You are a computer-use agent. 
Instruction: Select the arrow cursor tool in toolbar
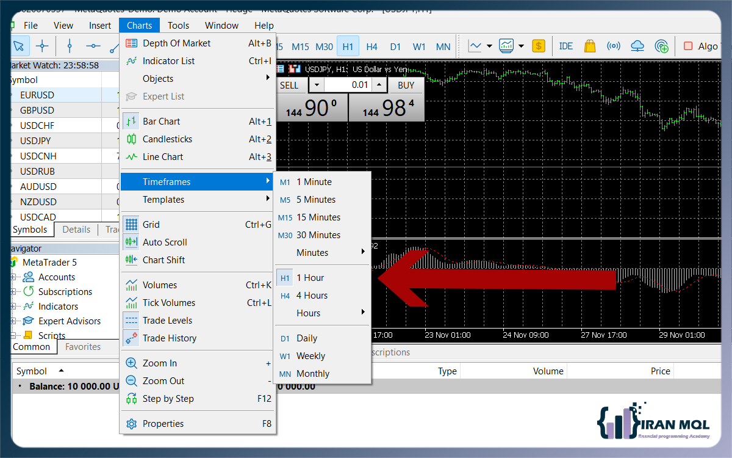pos(18,46)
